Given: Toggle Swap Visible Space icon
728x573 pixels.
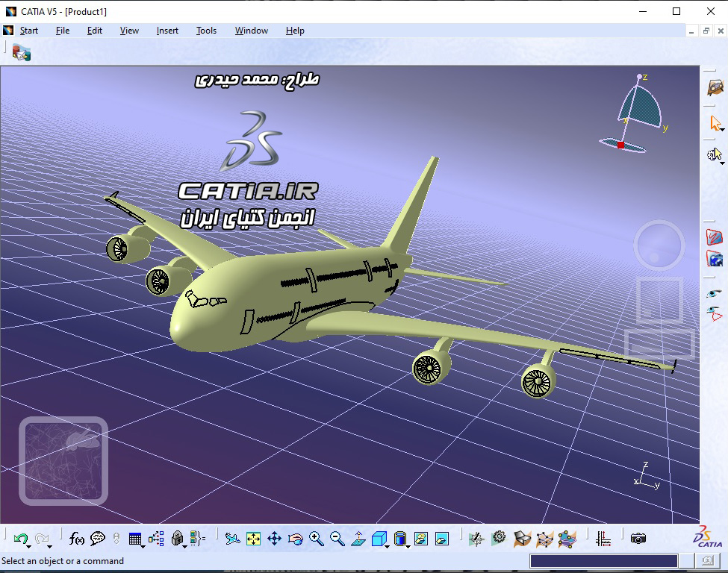Looking at the screenshot, I should pyautogui.click(x=441, y=539).
